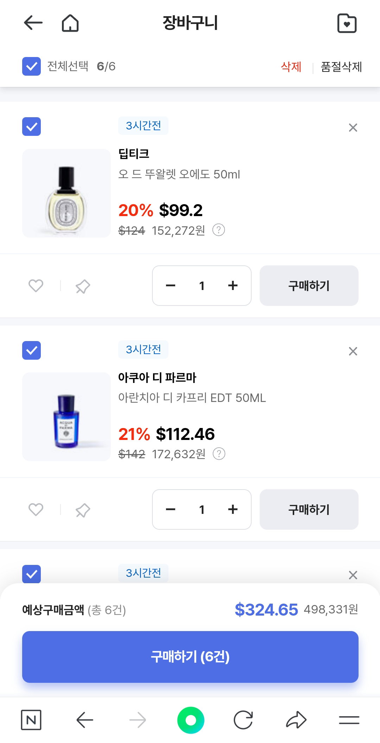380x743 pixels.
Task: Toggle the 전체선택 checkbox
Action: [31, 66]
